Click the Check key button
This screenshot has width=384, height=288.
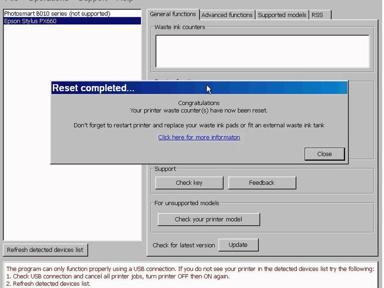[189, 183]
